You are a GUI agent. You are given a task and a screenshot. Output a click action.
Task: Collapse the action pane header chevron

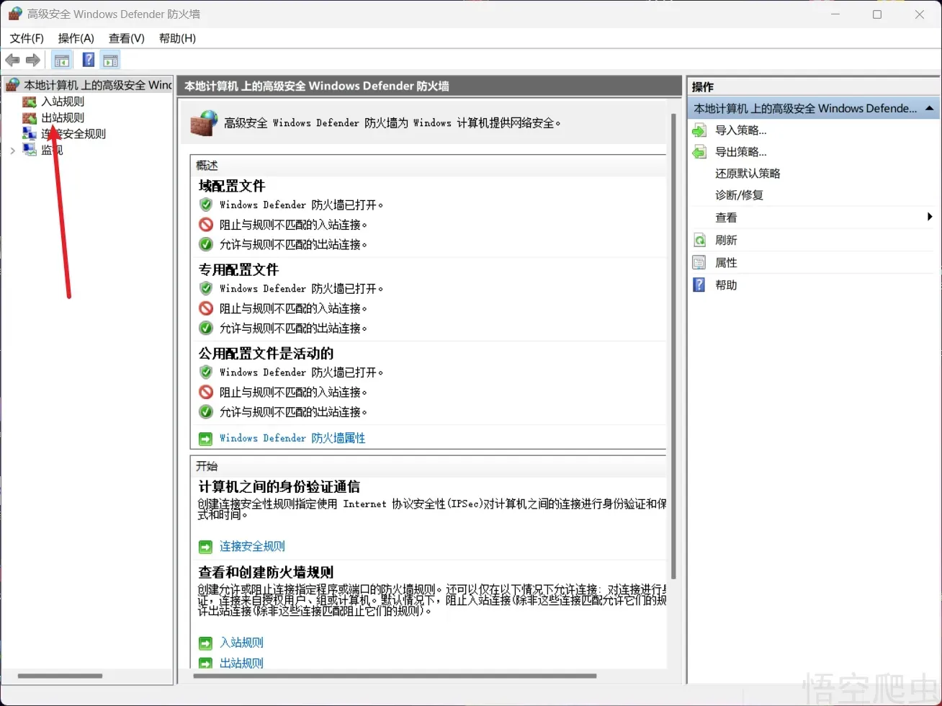coord(928,108)
